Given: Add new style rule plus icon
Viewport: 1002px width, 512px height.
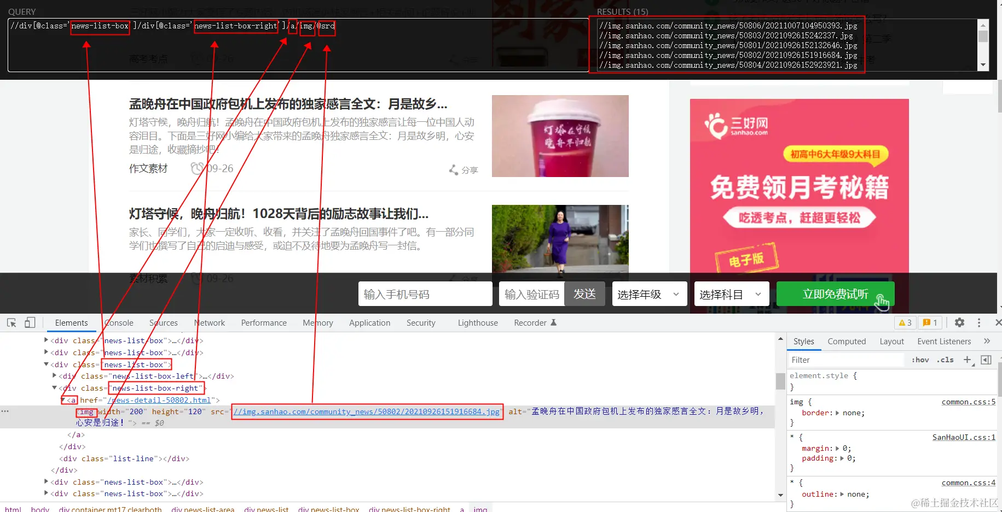Looking at the screenshot, I should [x=968, y=360].
